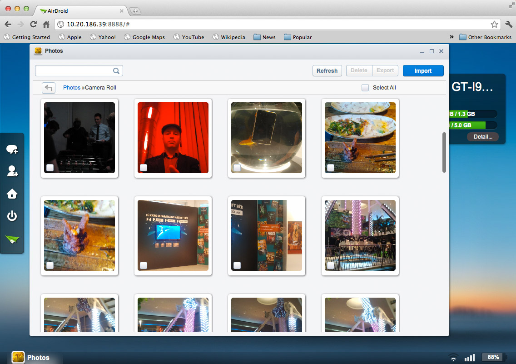Click the magnifying glass search icon
This screenshot has height=364, width=516.
(116, 71)
